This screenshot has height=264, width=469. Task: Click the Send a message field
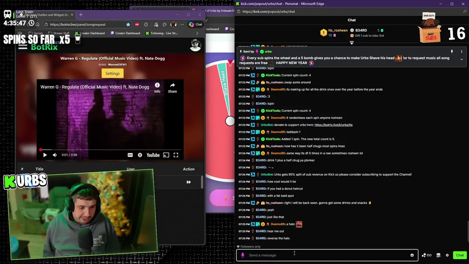pos(328,255)
